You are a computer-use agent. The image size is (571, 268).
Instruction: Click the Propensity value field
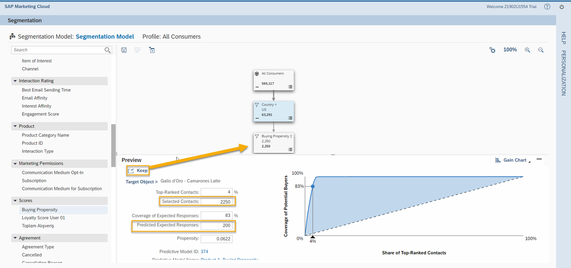(216, 239)
